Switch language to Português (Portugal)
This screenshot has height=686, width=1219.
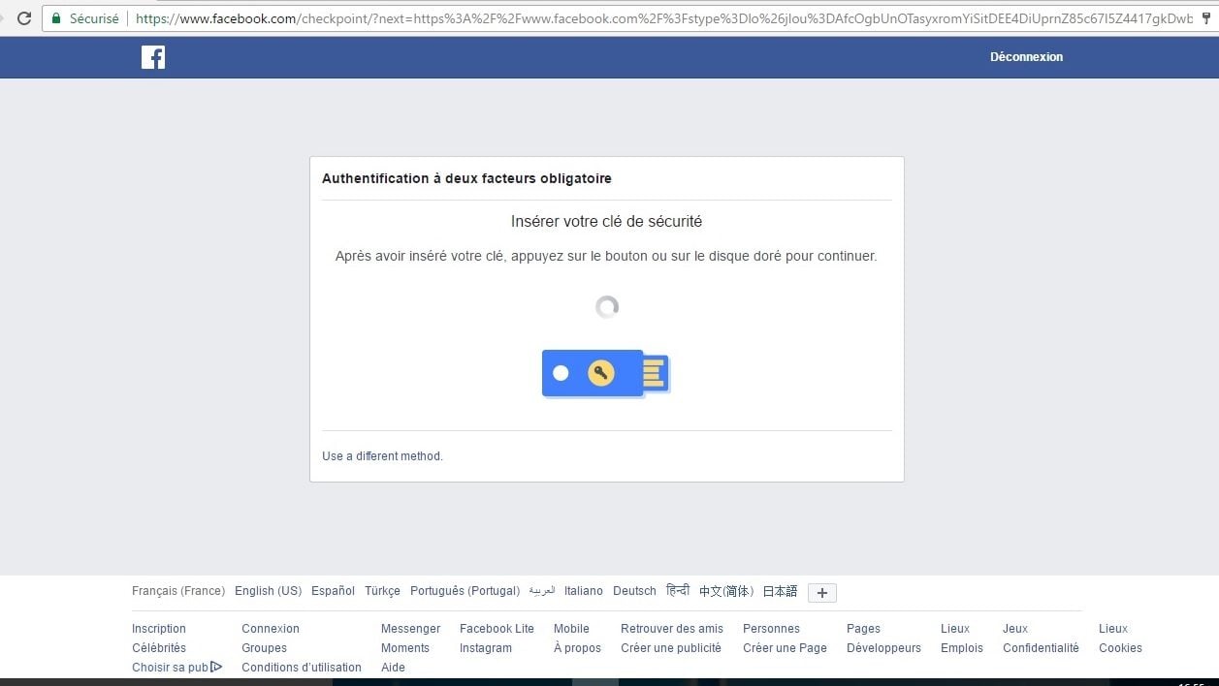click(x=465, y=591)
